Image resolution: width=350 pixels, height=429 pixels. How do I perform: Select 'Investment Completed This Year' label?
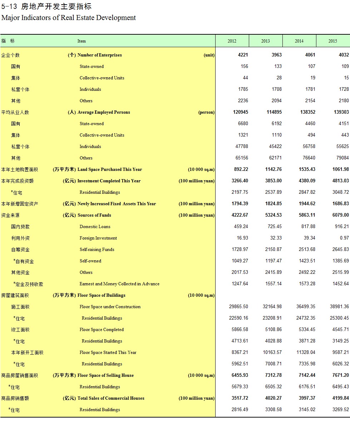click(109, 181)
